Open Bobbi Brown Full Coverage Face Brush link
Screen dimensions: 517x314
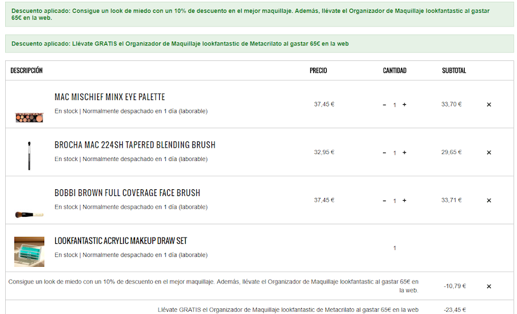(128, 193)
